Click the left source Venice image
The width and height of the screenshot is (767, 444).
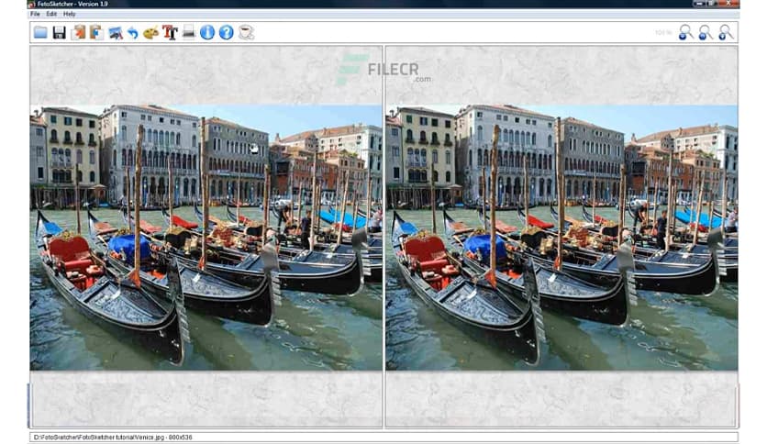[x=206, y=238]
